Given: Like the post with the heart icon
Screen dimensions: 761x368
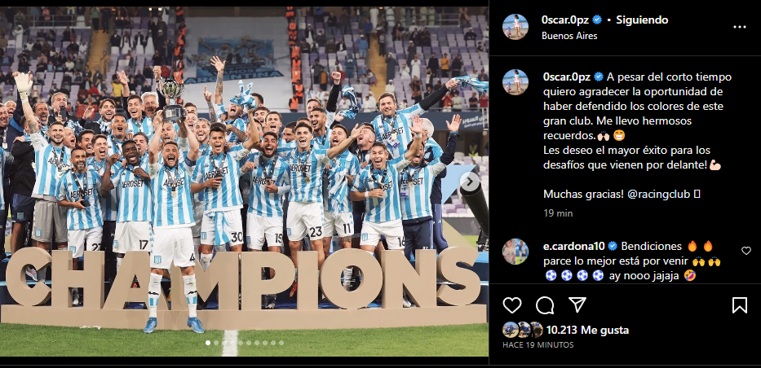Looking at the screenshot, I should tap(512, 305).
